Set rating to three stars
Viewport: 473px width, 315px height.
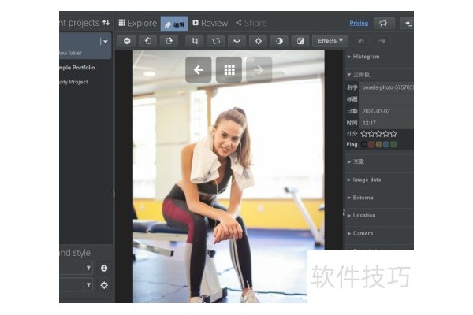pos(378,134)
